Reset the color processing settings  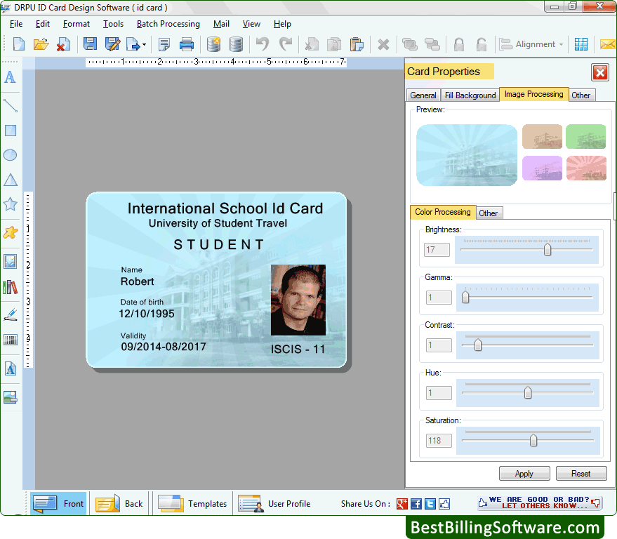(x=581, y=473)
